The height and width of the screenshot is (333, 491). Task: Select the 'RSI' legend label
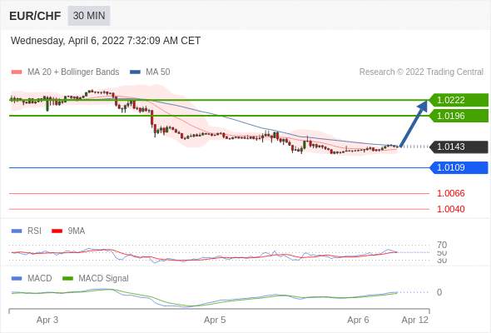(x=34, y=231)
